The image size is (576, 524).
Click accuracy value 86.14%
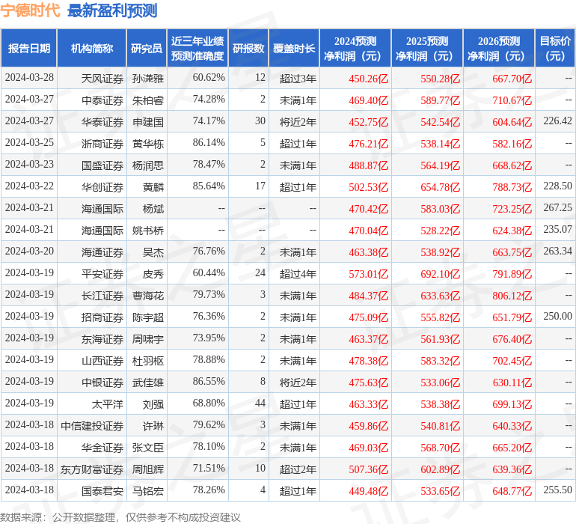tap(209, 143)
